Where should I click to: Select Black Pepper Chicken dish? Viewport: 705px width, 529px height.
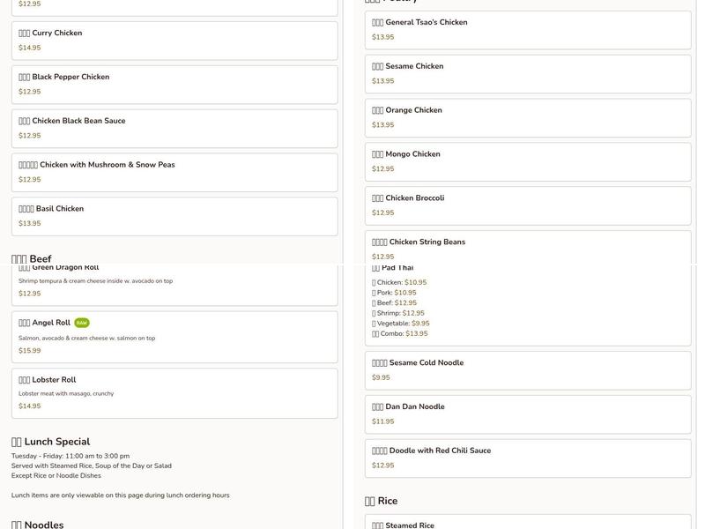(x=174, y=85)
